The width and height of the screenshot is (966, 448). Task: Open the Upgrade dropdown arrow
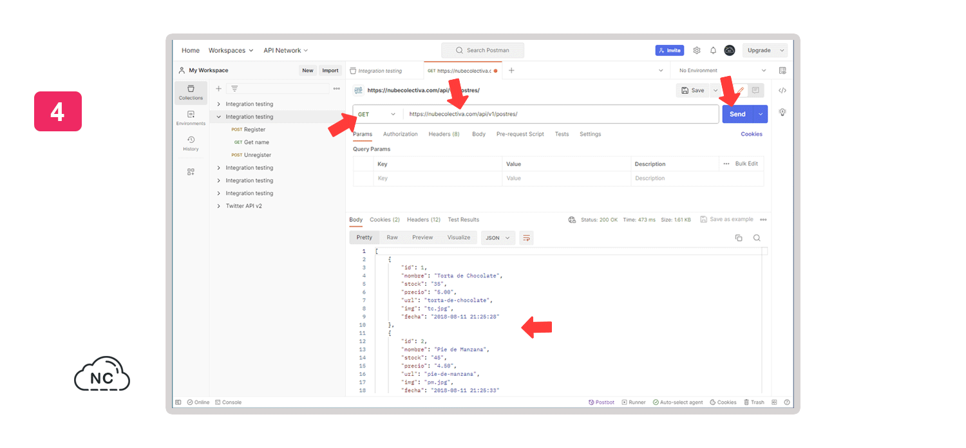(x=782, y=50)
